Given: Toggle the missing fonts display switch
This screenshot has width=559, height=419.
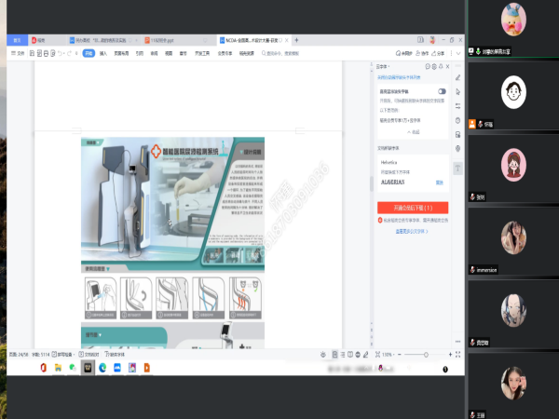Looking at the screenshot, I should [x=442, y=91].
